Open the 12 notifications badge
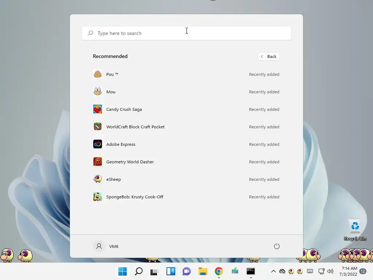Image resolution: width=373 pixels, height=280 pixels. coord(363,271)
